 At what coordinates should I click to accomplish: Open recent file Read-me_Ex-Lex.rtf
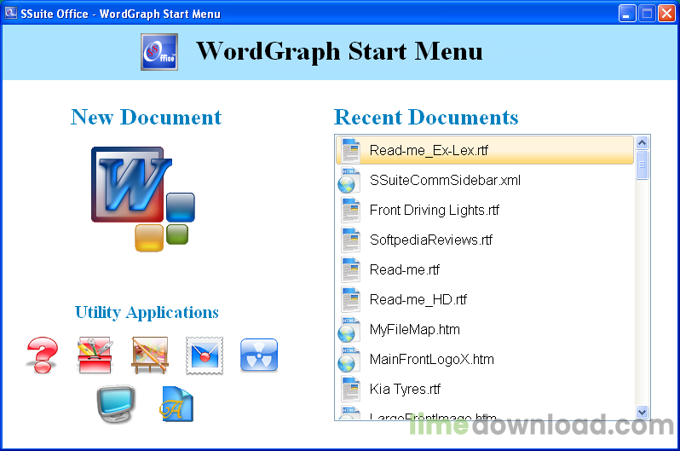[x=485, y=150]
